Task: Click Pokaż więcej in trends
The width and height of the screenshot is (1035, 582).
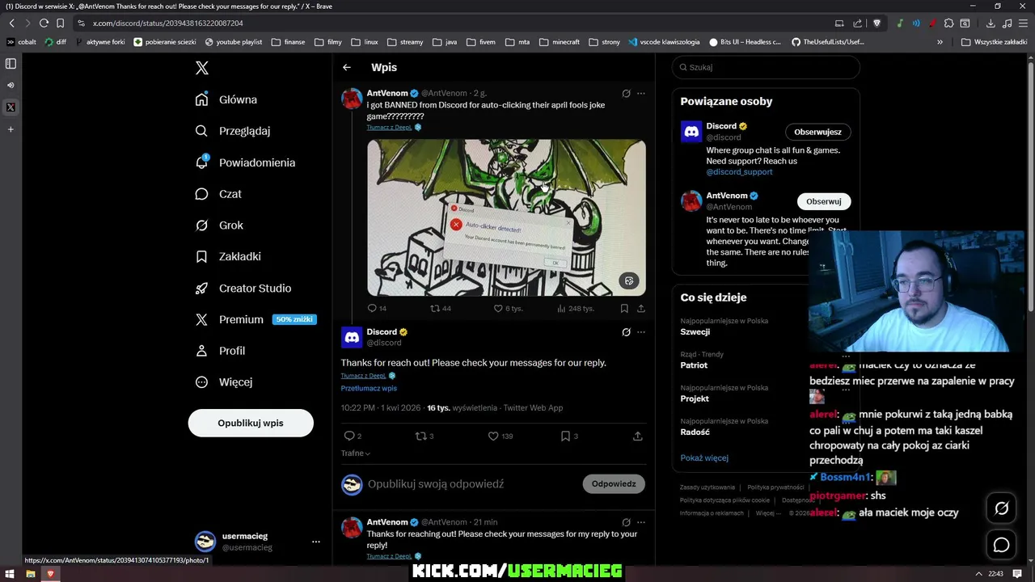Action: [x=704, y=458]
